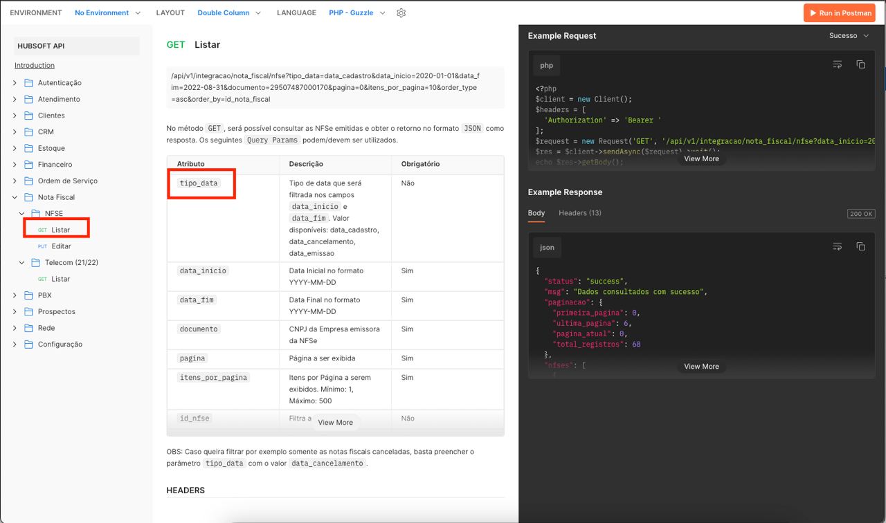Click the Clientes folder icon

28,116
